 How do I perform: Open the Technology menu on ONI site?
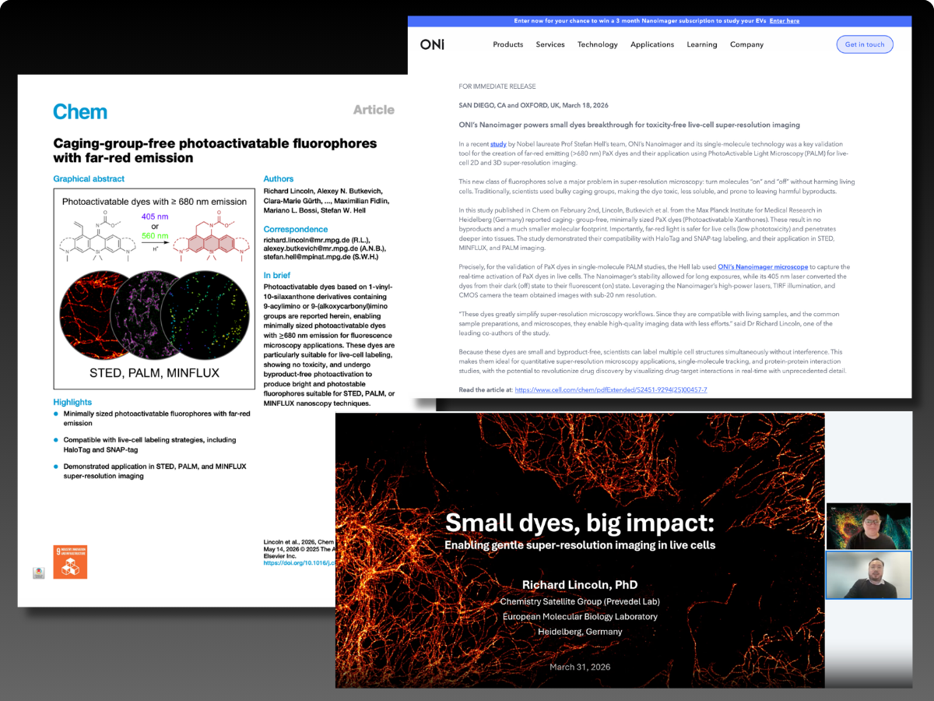[598, 44]
